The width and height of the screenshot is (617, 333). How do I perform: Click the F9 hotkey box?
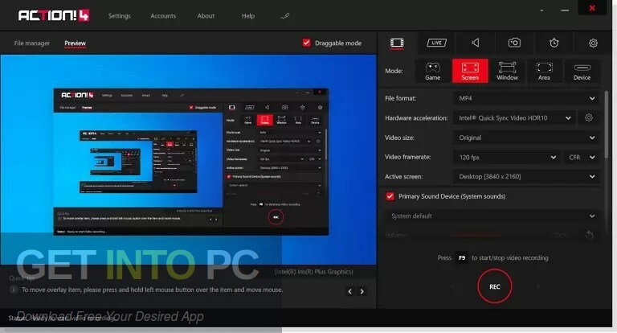point(462,257)
